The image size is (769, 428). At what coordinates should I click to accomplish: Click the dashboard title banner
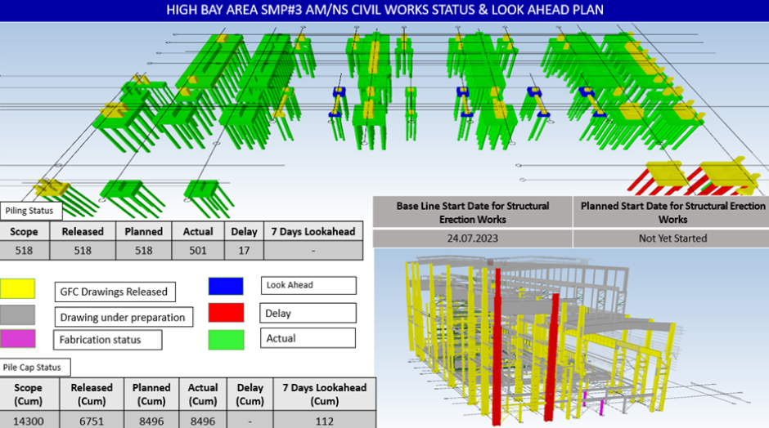tap(384, 11)
